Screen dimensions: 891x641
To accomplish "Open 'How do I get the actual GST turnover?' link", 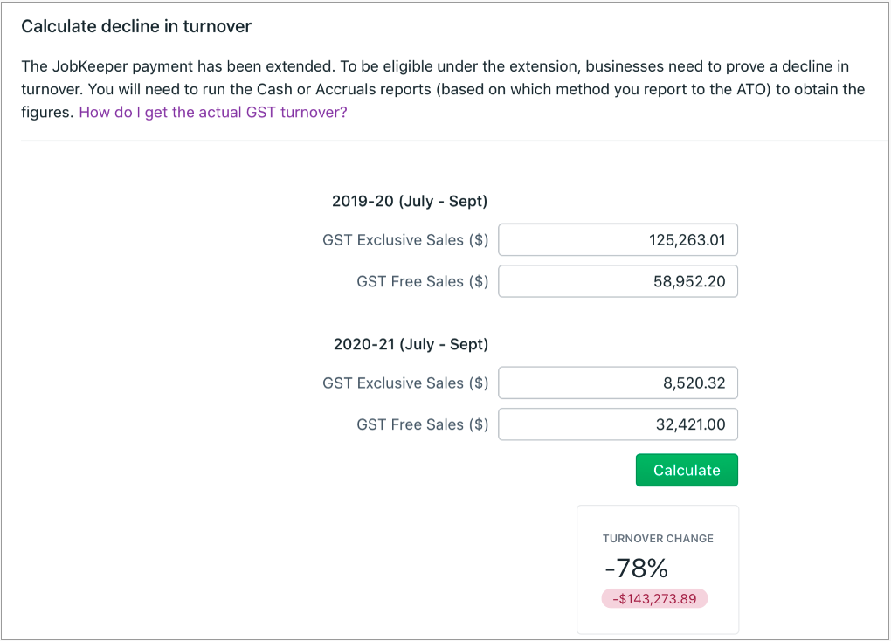I will [212, 112].
